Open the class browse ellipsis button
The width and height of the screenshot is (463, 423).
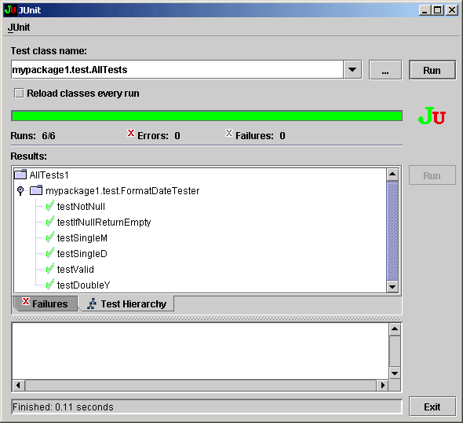385,70
